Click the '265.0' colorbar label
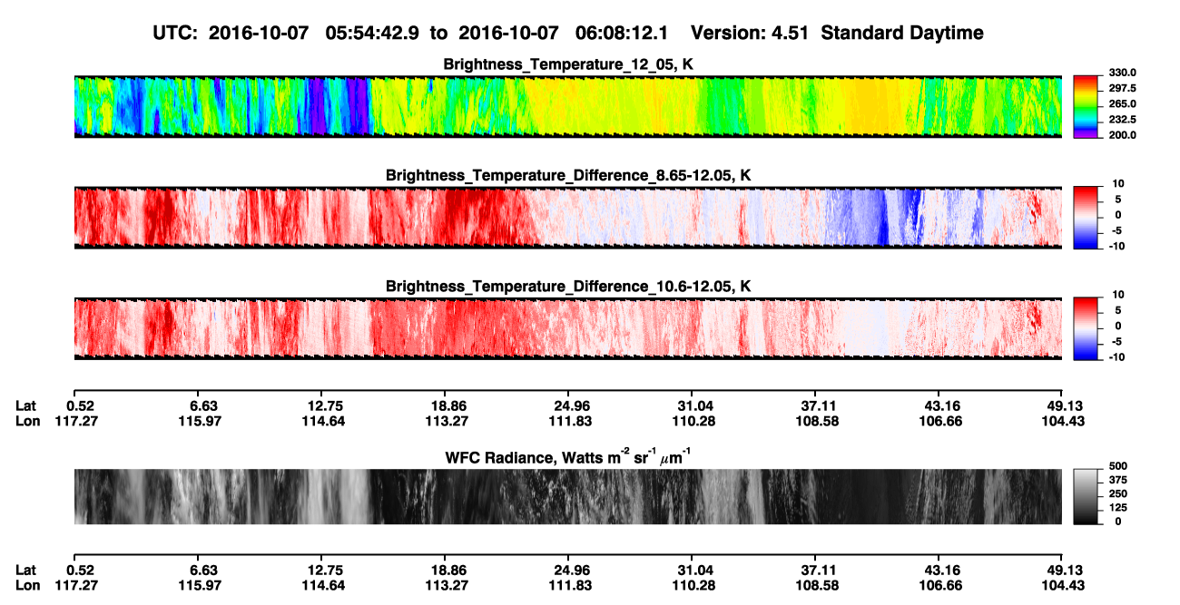 pyautogui.click(x=1123, y=104)
